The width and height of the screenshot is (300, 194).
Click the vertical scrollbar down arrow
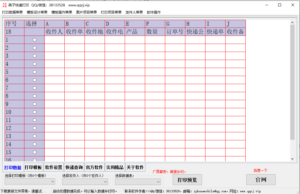292,159
